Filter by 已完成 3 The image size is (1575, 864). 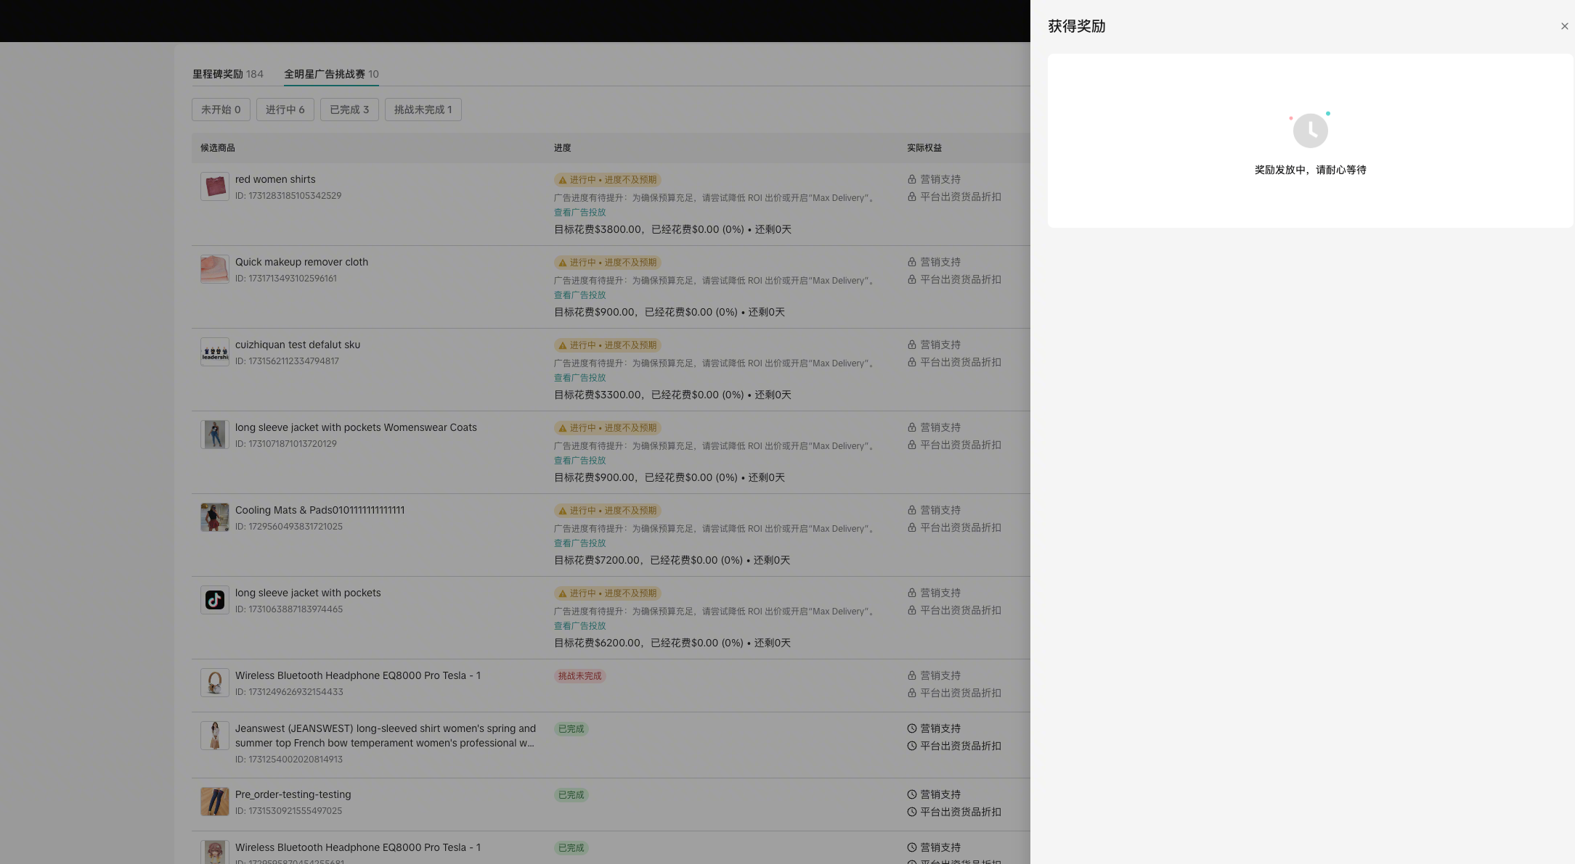click(x=349, y=110)
